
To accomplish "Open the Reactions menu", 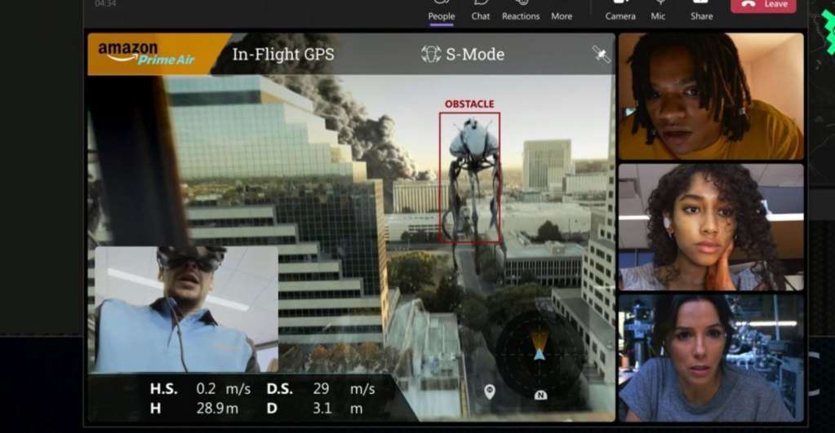I will 520,11.
